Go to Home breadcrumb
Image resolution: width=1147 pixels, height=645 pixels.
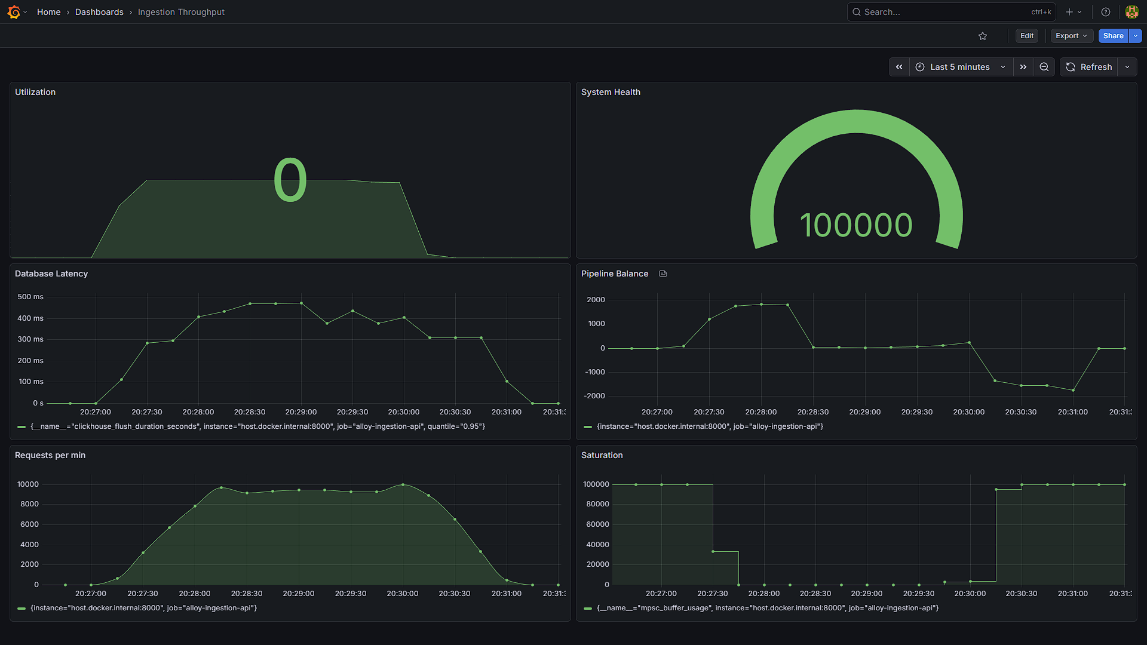pos(48,12)
